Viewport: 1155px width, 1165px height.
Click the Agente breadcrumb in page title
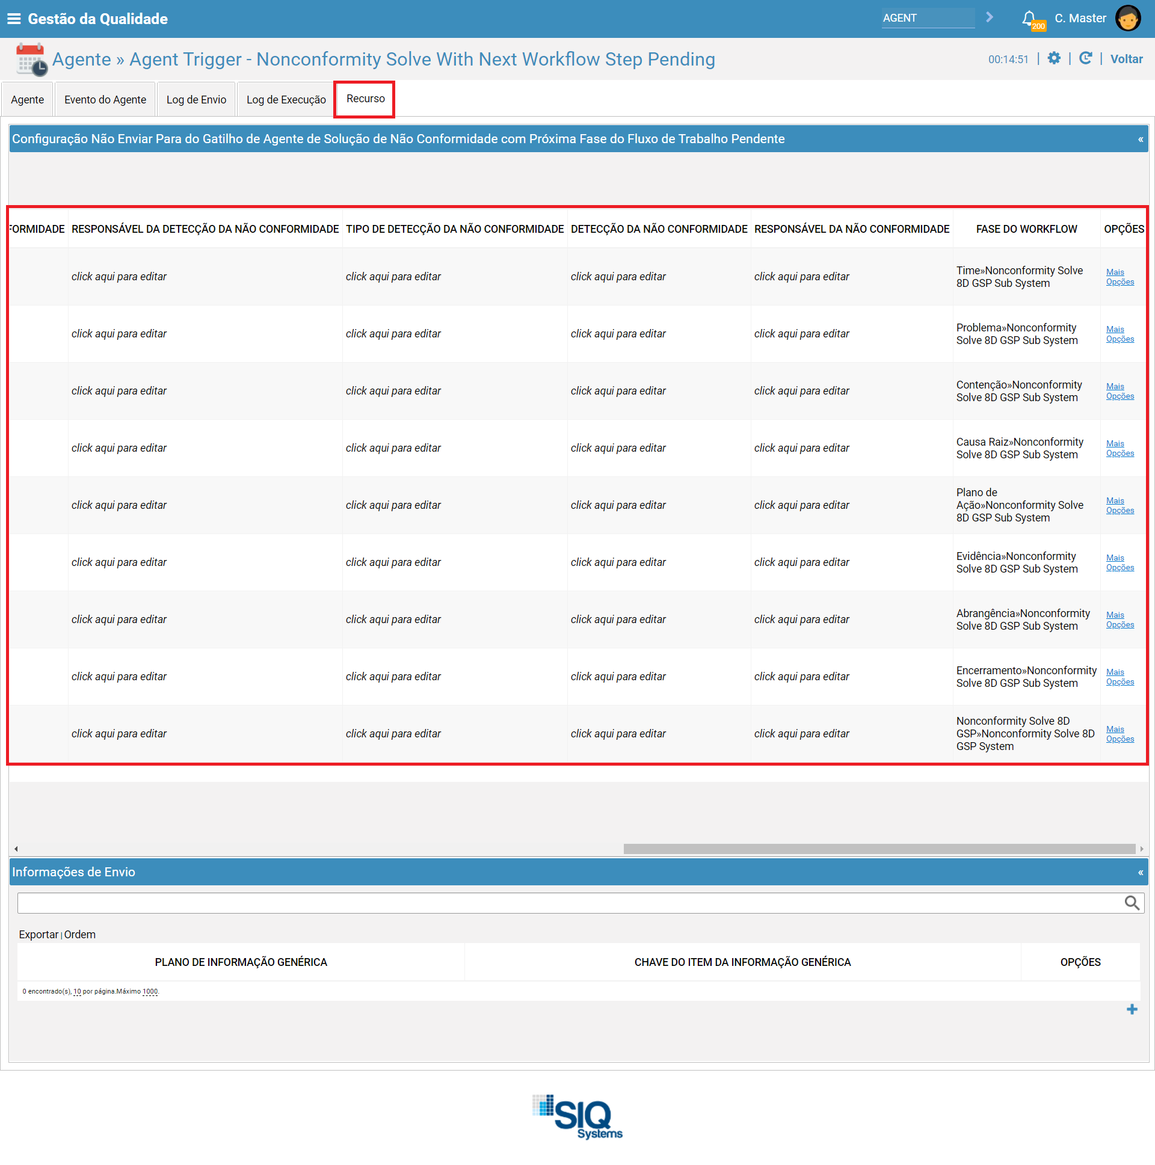[81, 59]
